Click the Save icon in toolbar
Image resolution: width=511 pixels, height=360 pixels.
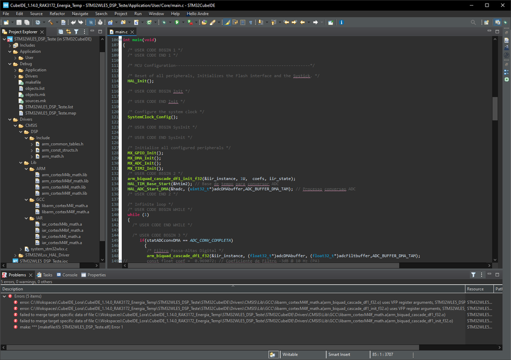point(19,22)
